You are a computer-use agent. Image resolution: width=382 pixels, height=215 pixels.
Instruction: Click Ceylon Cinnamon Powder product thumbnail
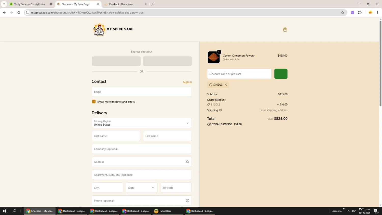214,57
